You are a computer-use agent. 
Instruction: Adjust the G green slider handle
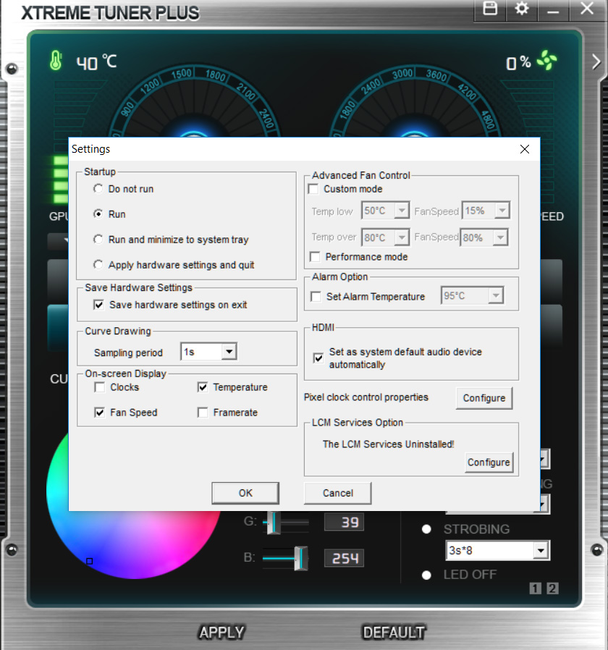pos(274,523)
